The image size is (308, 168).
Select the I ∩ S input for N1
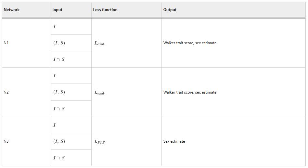59,59
